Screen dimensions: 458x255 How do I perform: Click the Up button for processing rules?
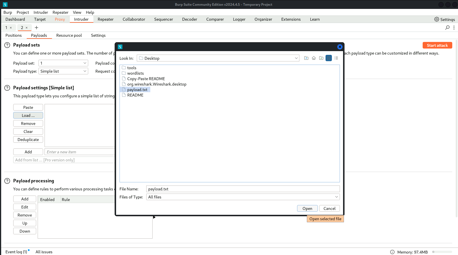[x=25, y=223]
